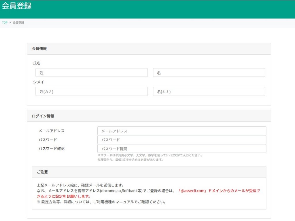Viewport: 295px width, 221px height.
Task: Click the TOP breadcrumb link
Action: (5, 22)
